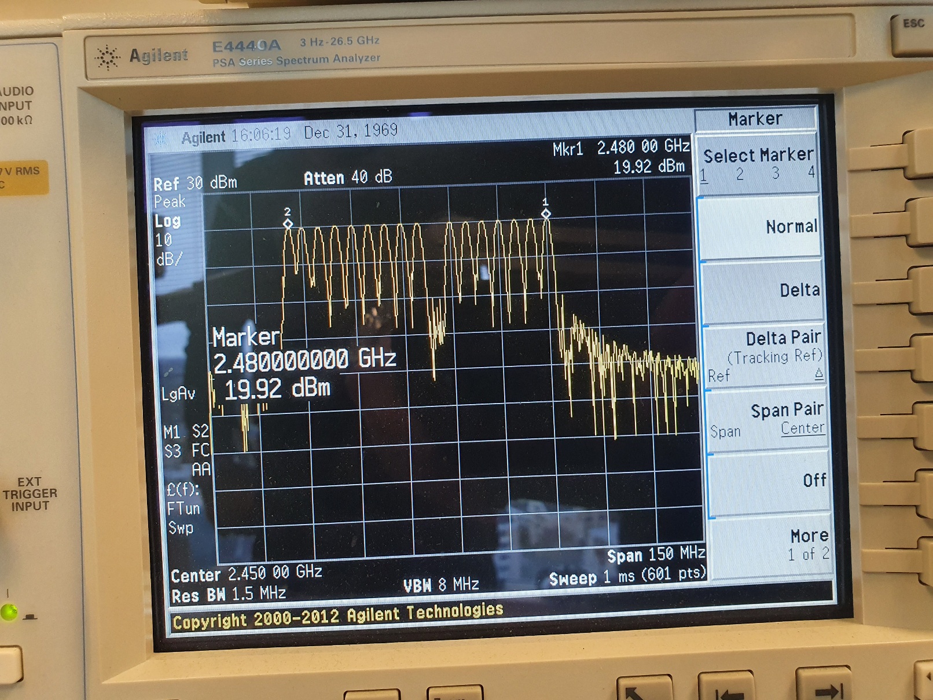Viewport: 933px width, 700px height.
Task: Click the marker 2 diamond on the trace
Action: [288, 223]
